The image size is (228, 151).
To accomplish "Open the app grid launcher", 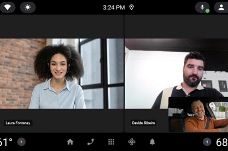I will [111, 142].
